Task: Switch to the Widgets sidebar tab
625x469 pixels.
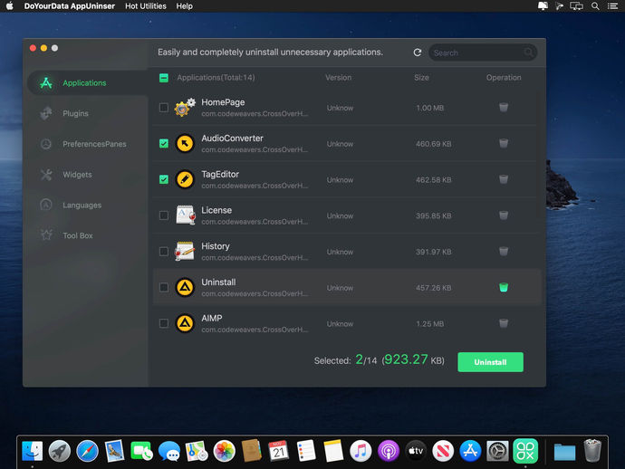Action: 88,175
